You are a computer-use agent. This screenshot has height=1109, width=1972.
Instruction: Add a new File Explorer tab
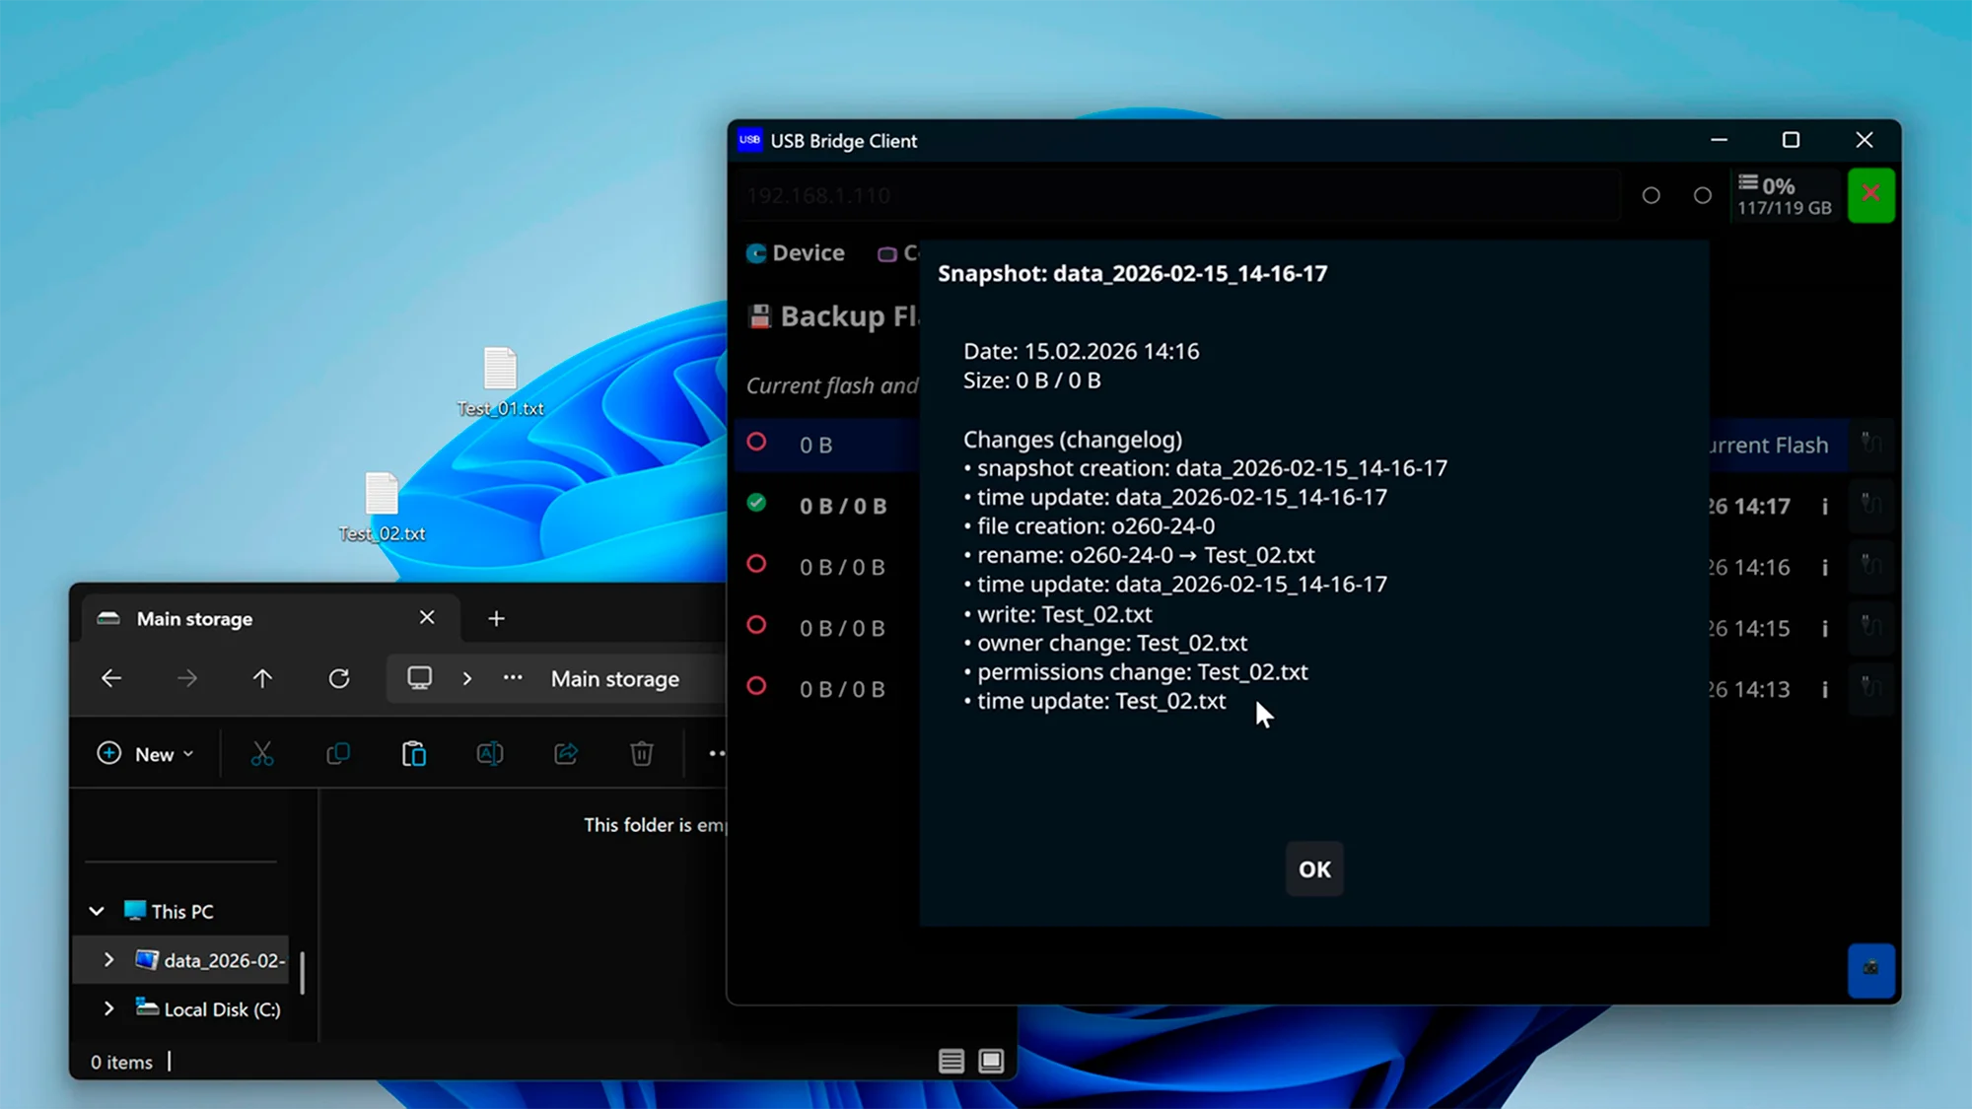(x=496, y=619)
